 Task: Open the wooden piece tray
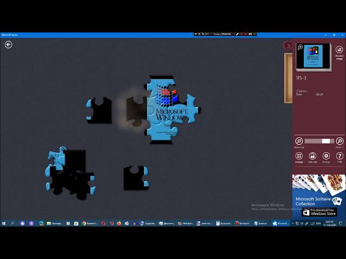[288, 78]
